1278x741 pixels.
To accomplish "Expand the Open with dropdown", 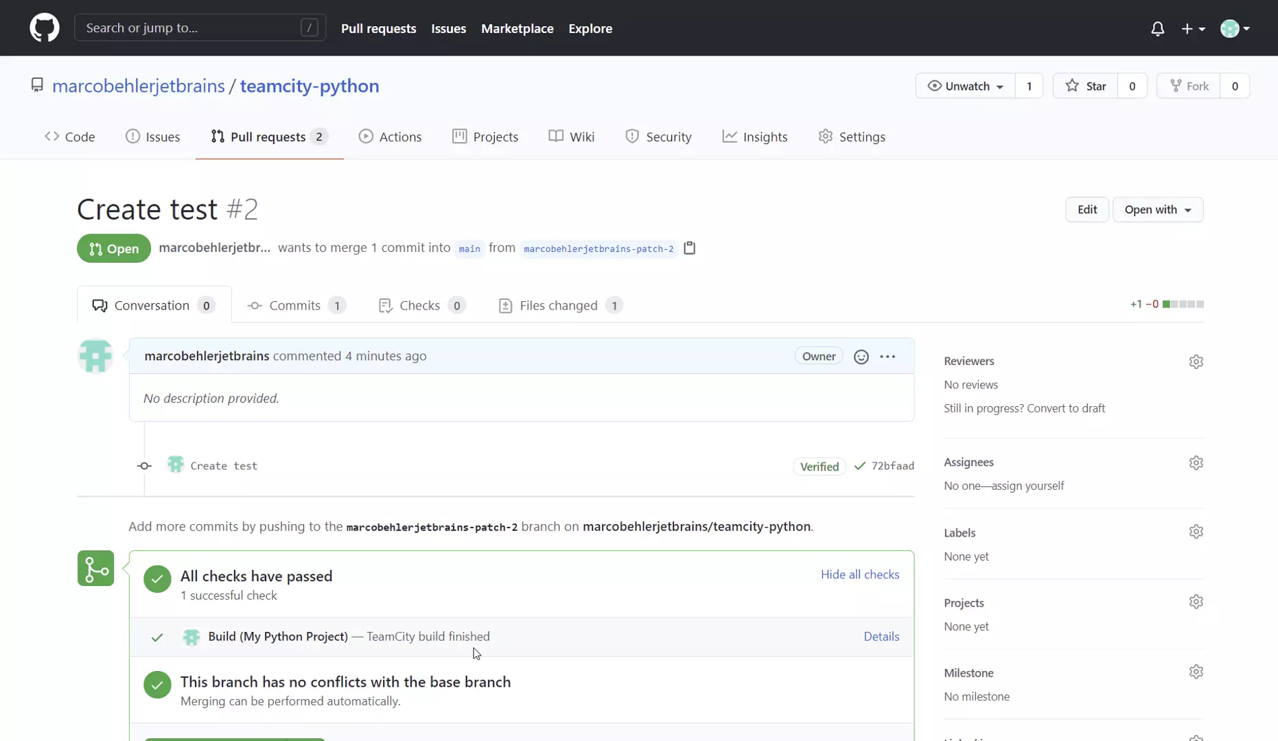I will [x=1157, y=210].
